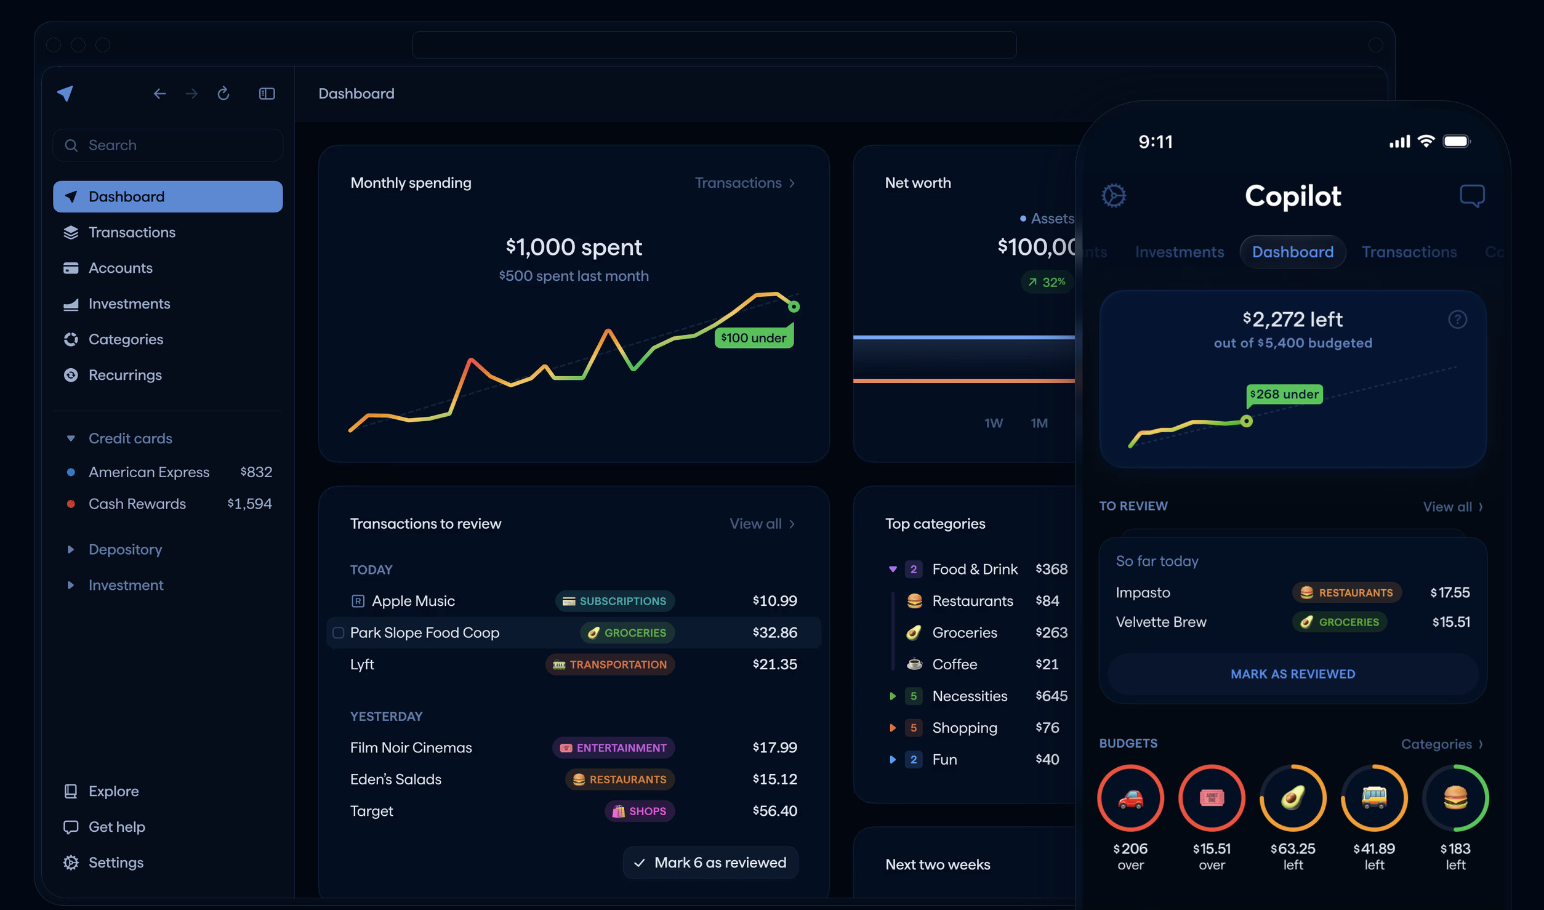Image resolution: width=1544 pixels, height=910 pixels.
Task: Select the 1W net worth range
Action: pos(994,423)
